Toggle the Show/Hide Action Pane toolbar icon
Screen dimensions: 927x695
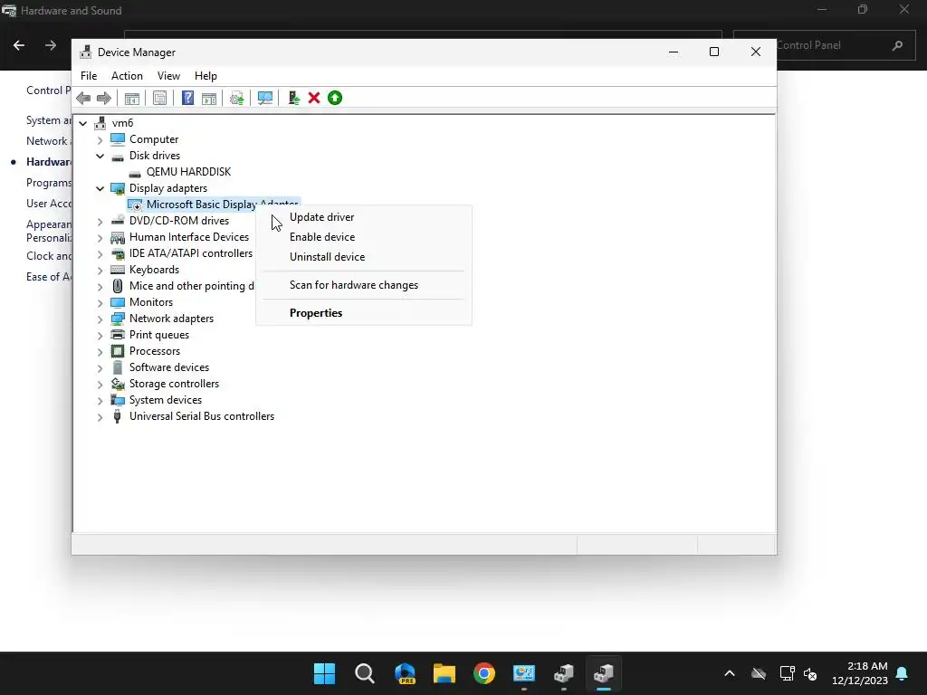click(209, 98)
